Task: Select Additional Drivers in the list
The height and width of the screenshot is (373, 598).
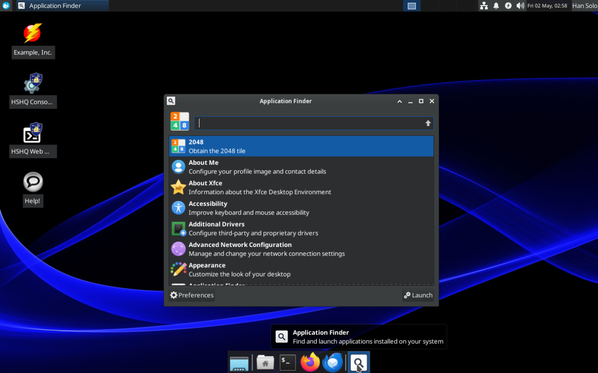Action: (x=216, y=229)
